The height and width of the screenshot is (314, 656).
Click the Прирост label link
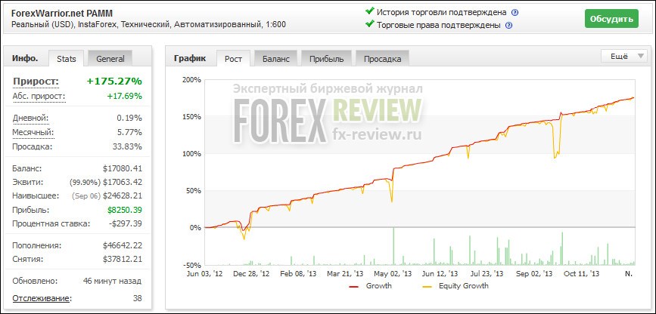[x=36, y=82]
